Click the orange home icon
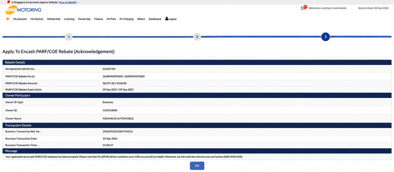Screen dimensions: 394x172 click(8, 19)
